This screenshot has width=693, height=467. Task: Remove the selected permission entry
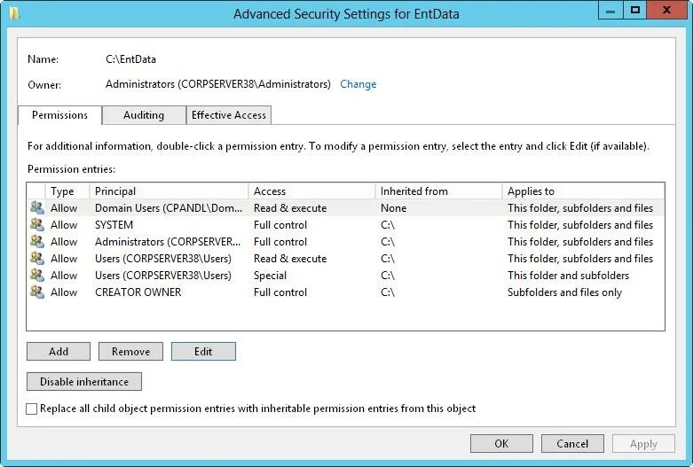tap(130, 351)
